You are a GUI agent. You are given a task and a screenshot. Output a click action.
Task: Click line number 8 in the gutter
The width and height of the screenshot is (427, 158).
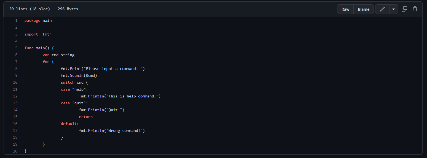pos(16,69)
